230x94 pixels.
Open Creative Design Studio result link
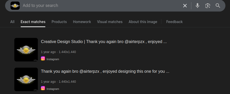point(104,42)
